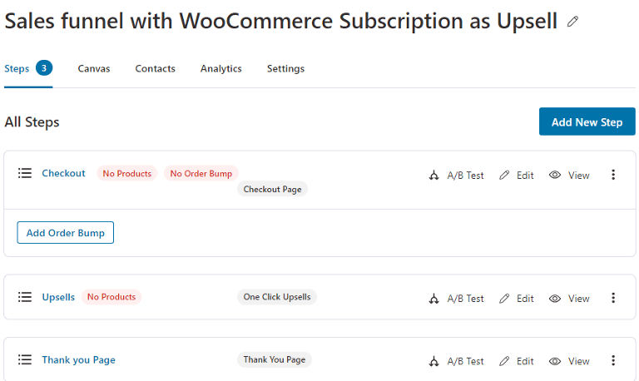Edit the Upsells step

pyautogui.click(x=517, y=299)
